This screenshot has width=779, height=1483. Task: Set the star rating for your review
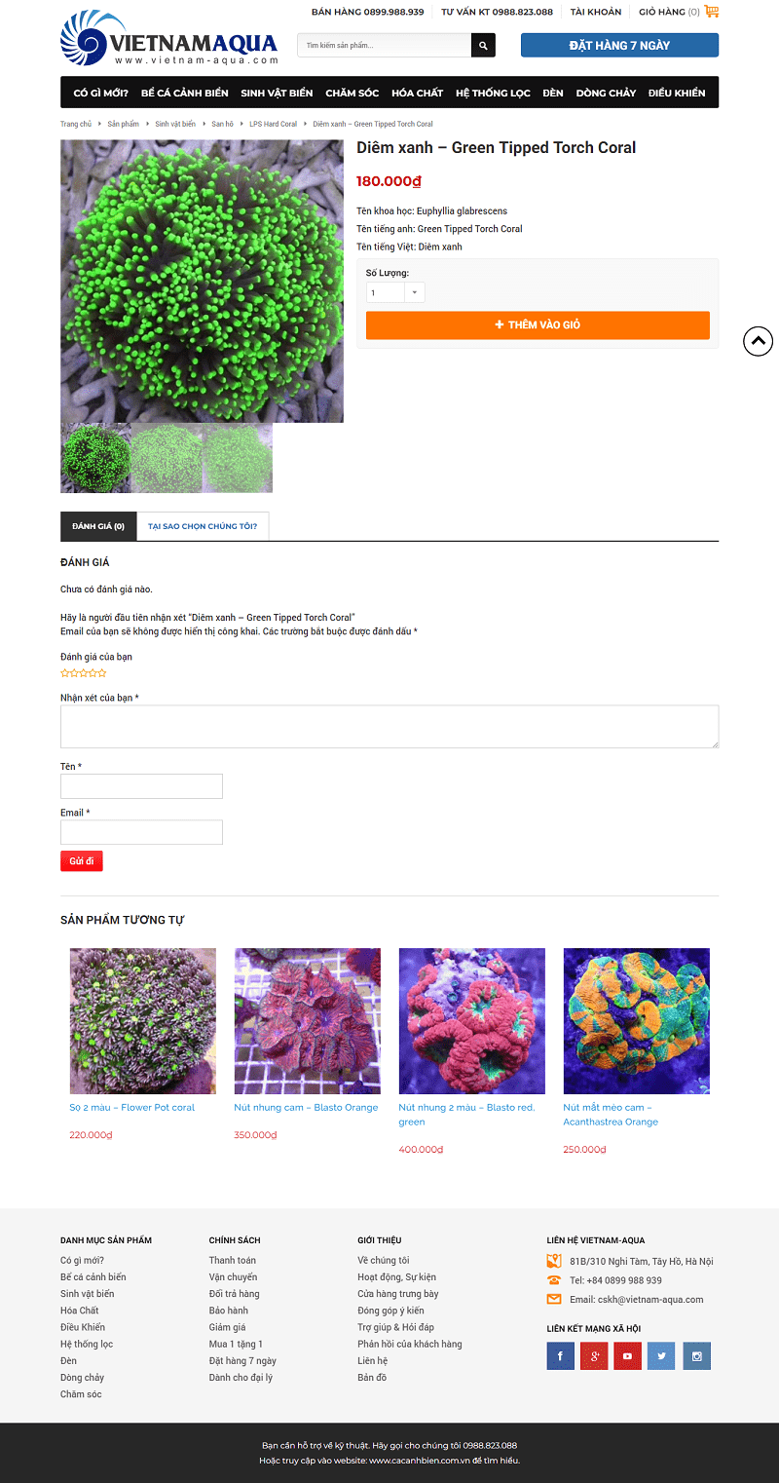pyautogui.click(x=84, y=673)
